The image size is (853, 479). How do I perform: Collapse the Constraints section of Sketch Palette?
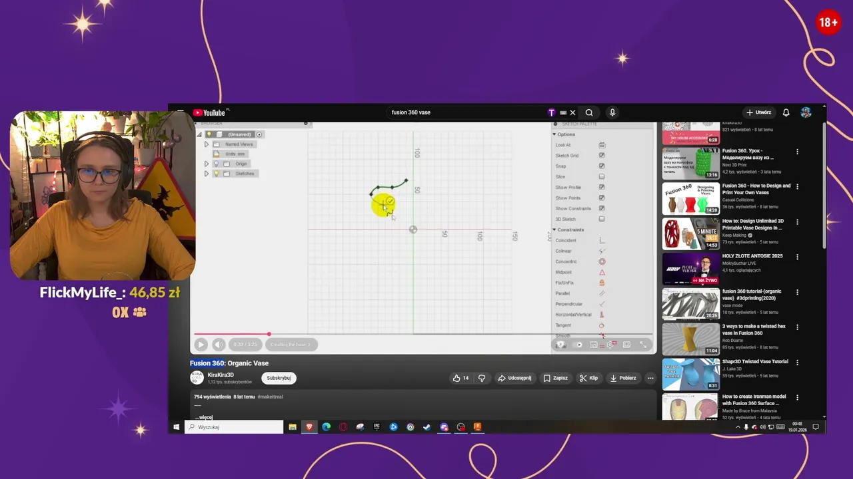click(554, 230)
